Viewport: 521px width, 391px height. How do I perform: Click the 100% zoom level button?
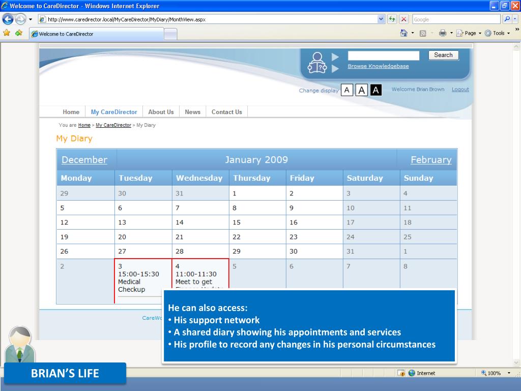491,373
